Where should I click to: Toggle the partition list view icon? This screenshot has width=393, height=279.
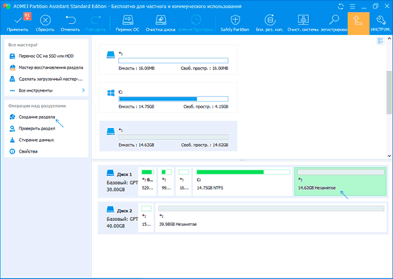(380, 40)
